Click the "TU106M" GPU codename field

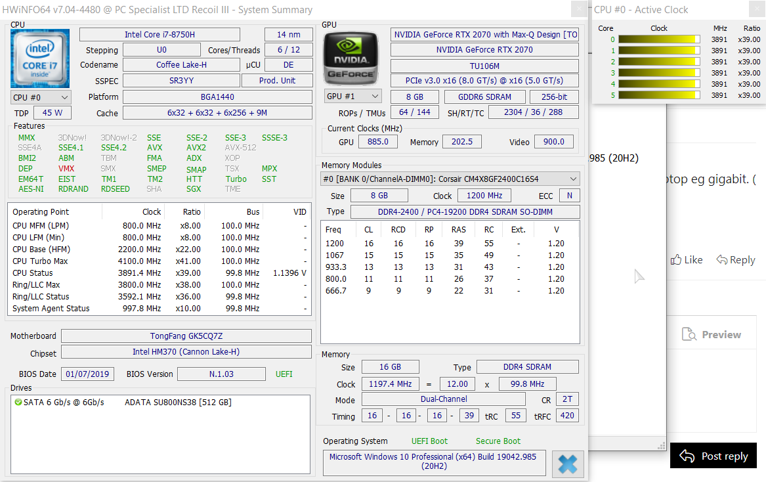(x=484, y=66)
